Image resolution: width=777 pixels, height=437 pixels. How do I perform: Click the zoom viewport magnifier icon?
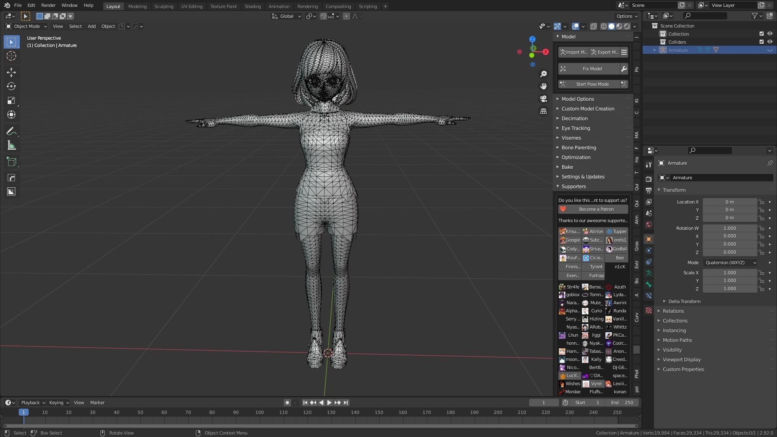[543, 74]
